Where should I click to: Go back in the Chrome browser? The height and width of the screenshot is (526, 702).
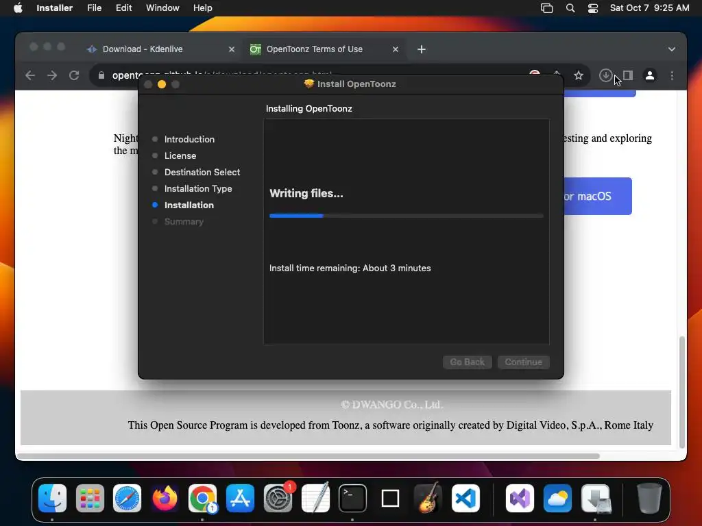30,75
